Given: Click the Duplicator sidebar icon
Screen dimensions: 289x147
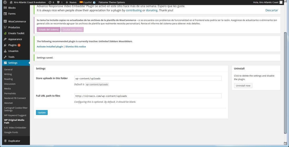Looking at the screenshot, I should click(x=5, y=141).
